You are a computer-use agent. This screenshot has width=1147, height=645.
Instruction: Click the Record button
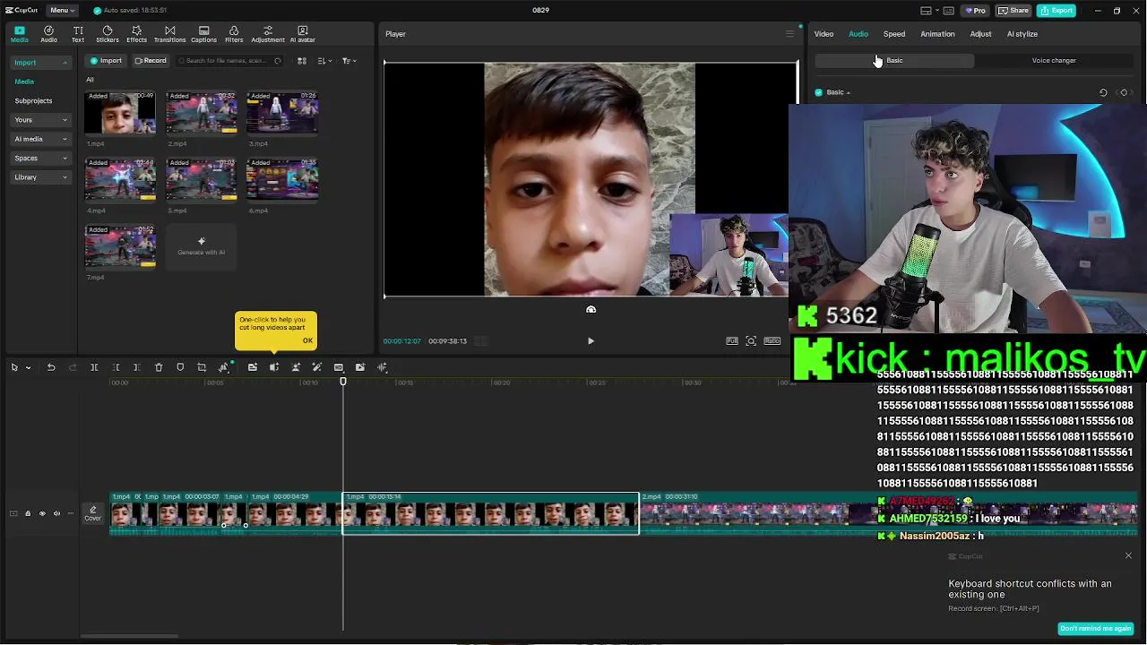(151, 61)
